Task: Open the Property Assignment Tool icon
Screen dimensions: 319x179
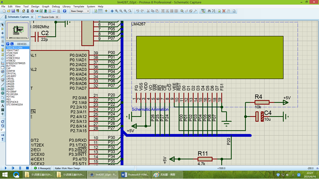Action: pyautogui.click(x=213, y=11)
